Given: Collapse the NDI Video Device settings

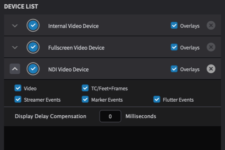Looking at the screenshot, I should [x=15, y=69].
